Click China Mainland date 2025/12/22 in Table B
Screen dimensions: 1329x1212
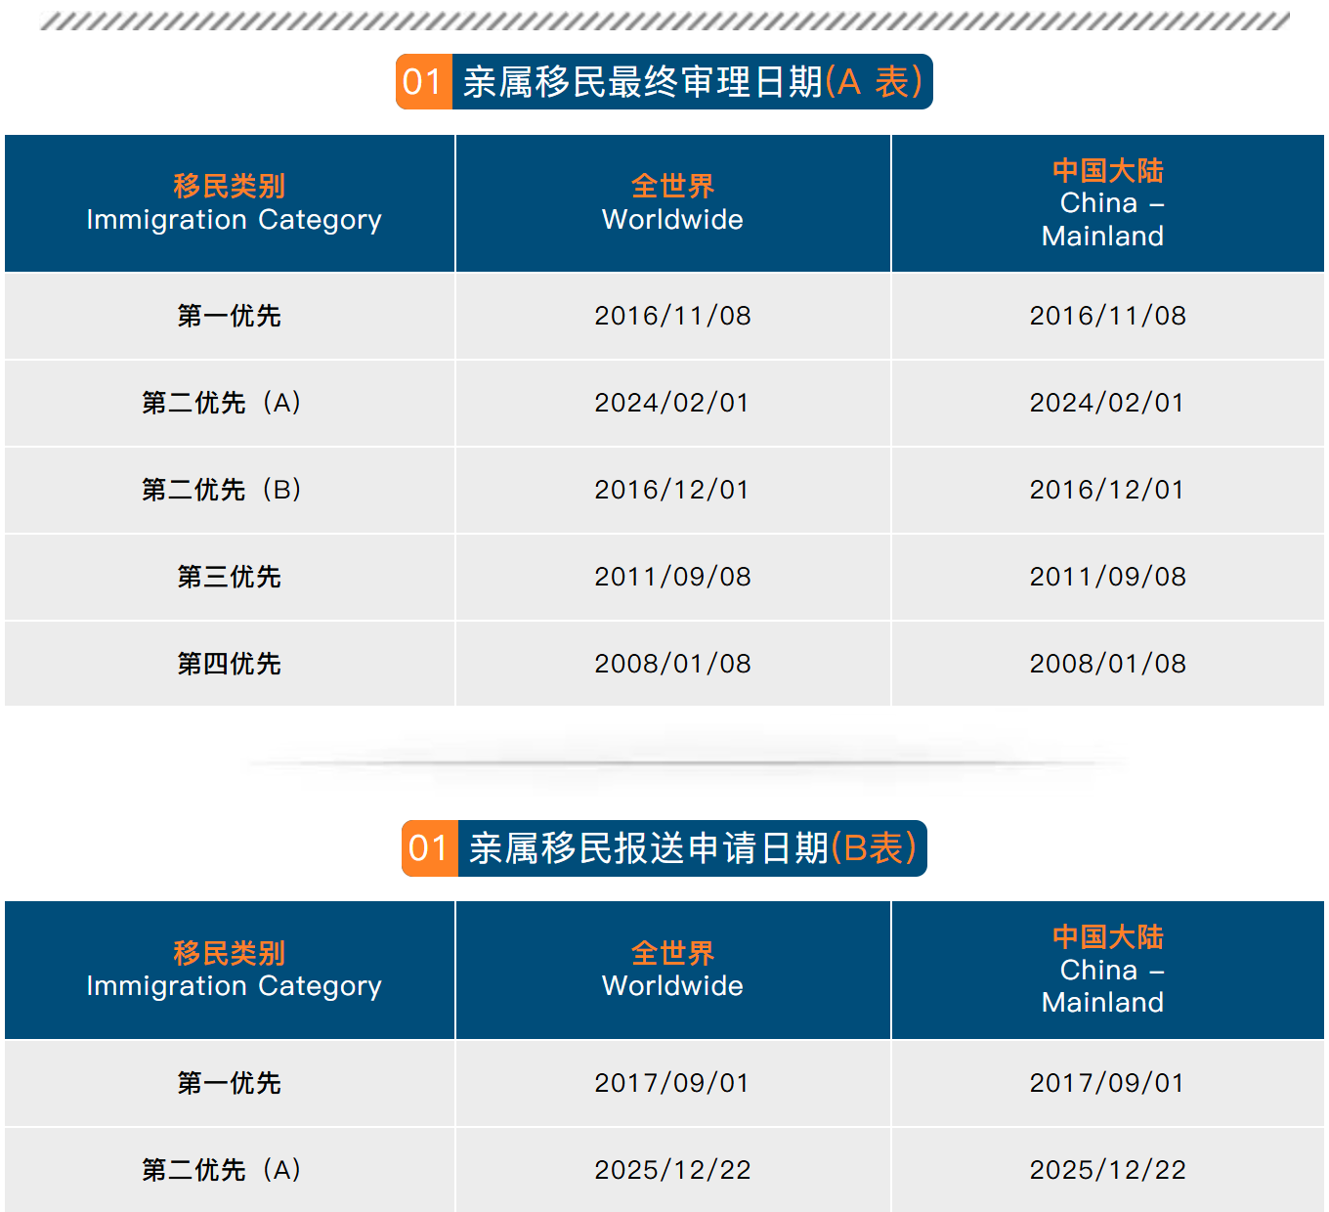point(1107,1170)
